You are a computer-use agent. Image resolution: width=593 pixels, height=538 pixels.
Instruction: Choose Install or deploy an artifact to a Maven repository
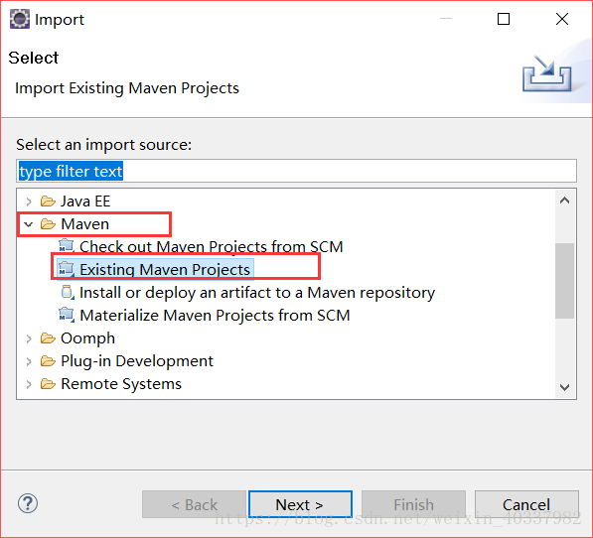257,293
